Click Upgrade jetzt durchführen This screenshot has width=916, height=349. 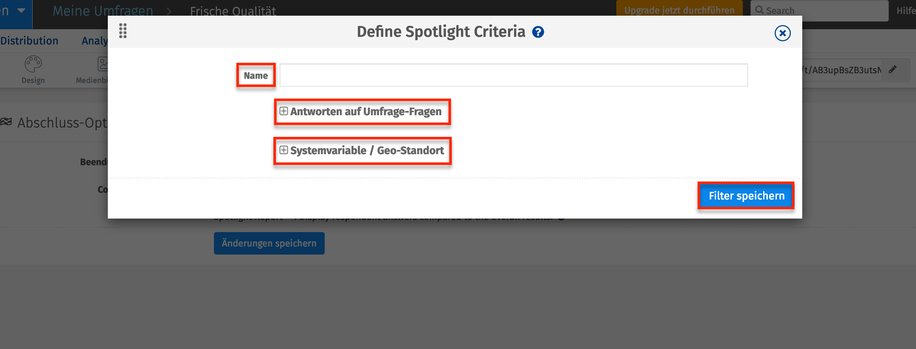[x=679, y=10]
